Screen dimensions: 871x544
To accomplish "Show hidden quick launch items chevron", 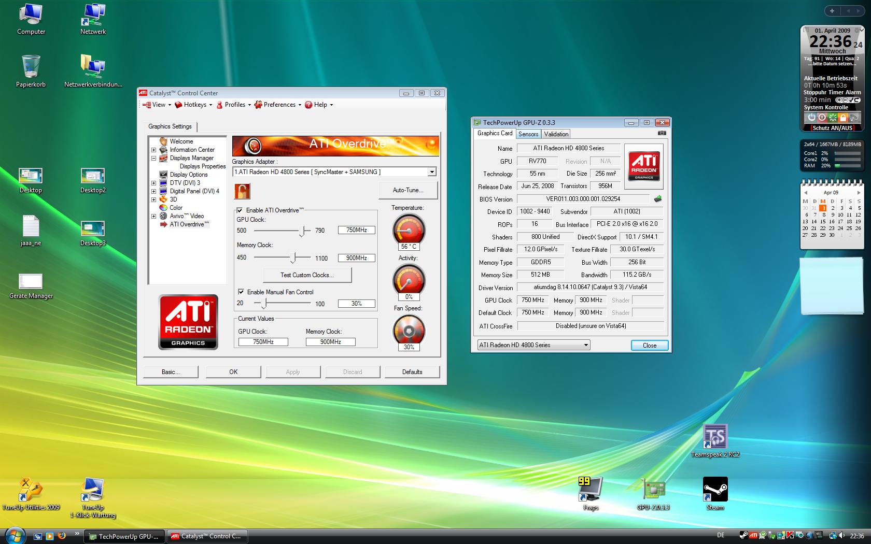I will (x=77, y=534).
